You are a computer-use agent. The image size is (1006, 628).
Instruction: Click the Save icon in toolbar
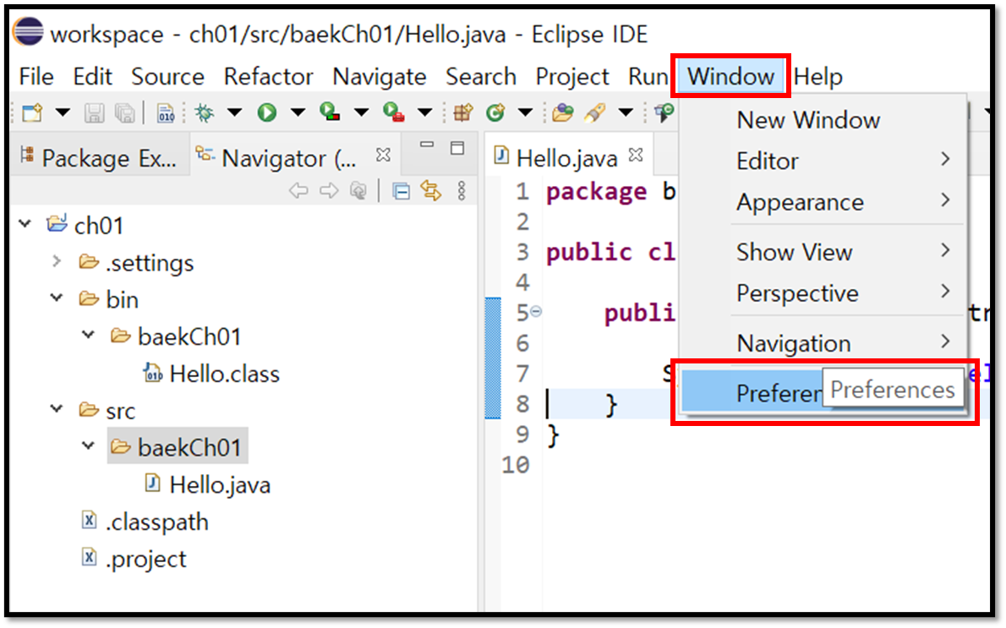point(95,113)
